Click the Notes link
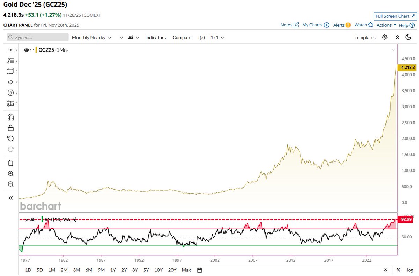419x276 pixels. coord(286,25)
